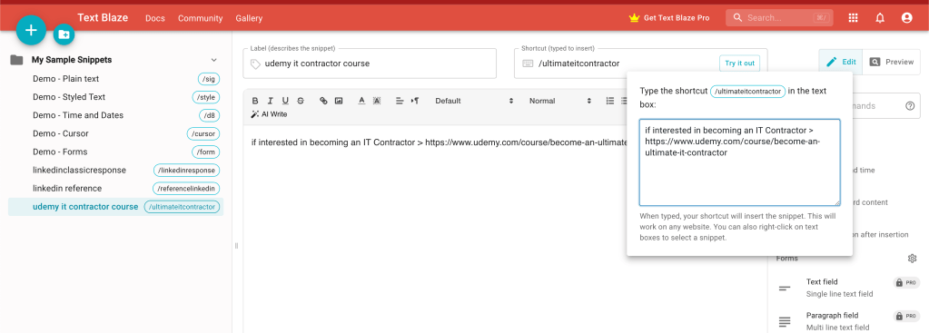The width and height of the screenshot is (929, 333).
Task: Go to Text Blaze home logo
Action: tap(103, 17)
